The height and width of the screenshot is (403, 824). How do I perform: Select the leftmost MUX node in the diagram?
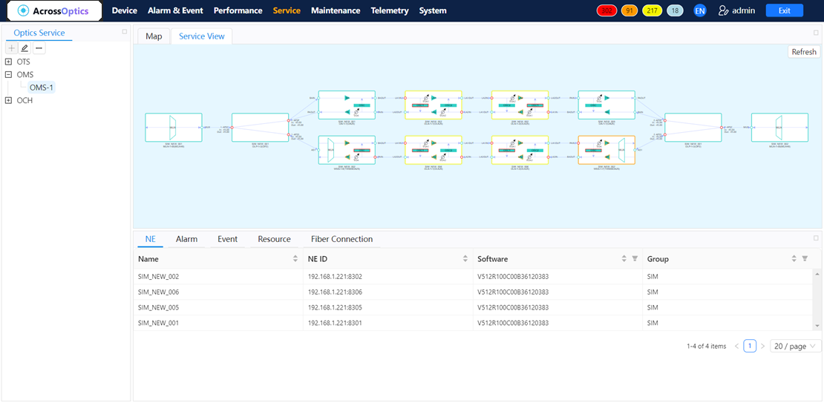174,127
